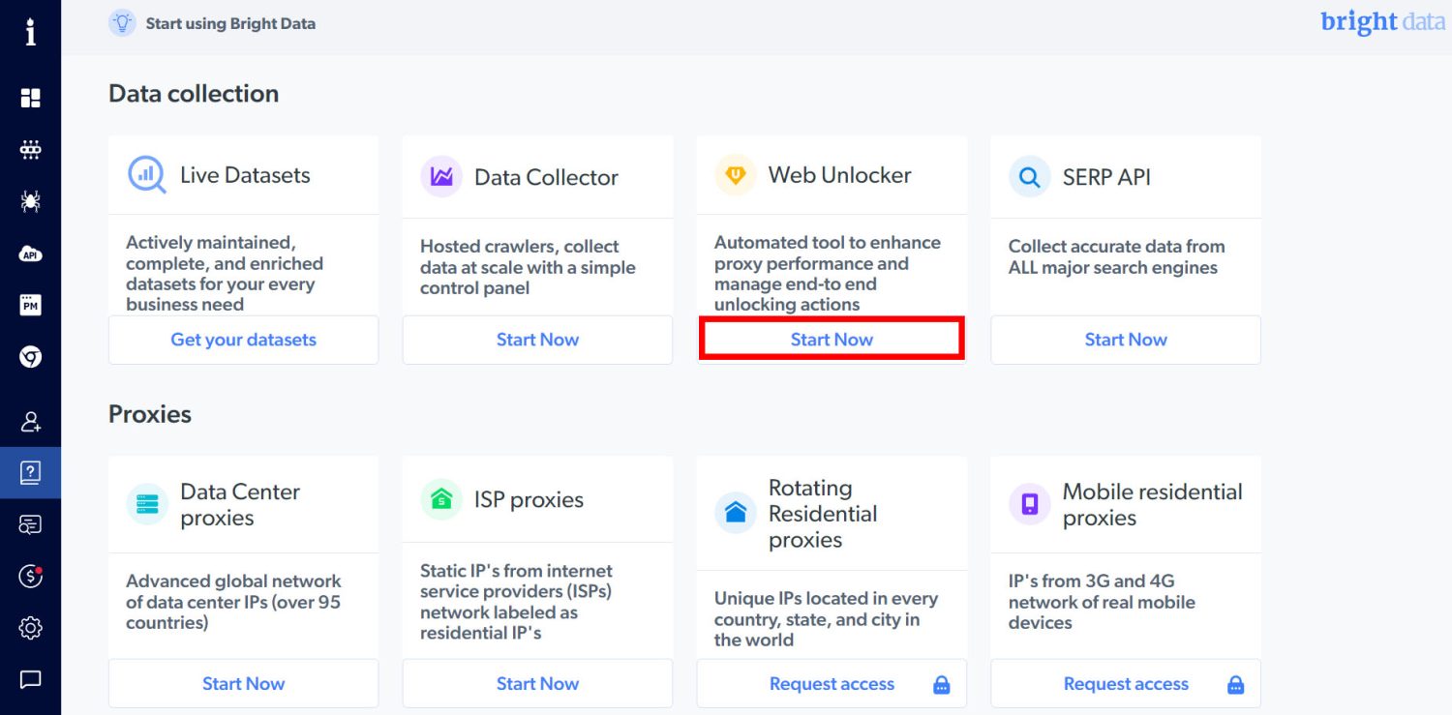The width and height of the screenshot is (1452, 715).
Task: Request access to Rotating Residential proxies
Action: (831, 683)
